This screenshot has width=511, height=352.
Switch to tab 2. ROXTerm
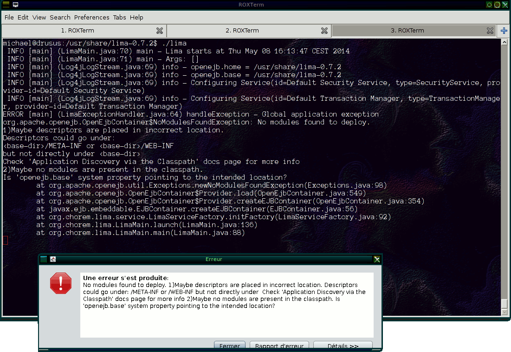pyautogui.click(x=242, y=31)
